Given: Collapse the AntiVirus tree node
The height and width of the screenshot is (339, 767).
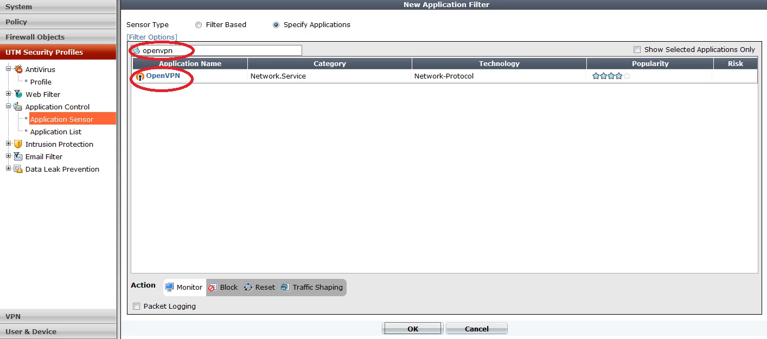Looking at the screenshot, I should click(8, 69).
